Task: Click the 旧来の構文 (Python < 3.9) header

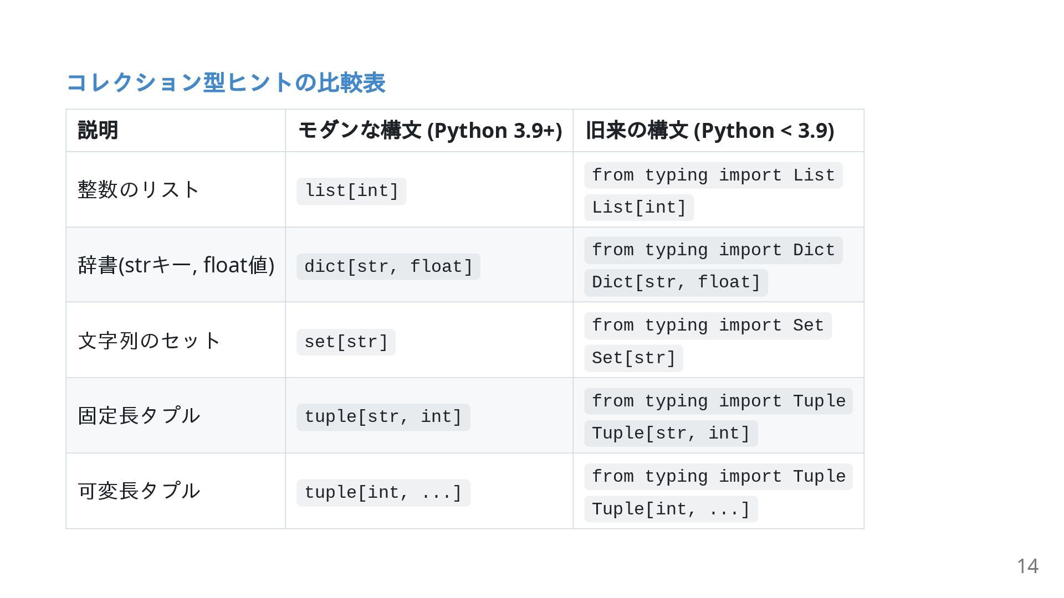Action: tap(710, 130)
